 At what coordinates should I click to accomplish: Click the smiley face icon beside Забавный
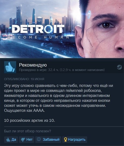pyautogui.click(x=39, y=139)
